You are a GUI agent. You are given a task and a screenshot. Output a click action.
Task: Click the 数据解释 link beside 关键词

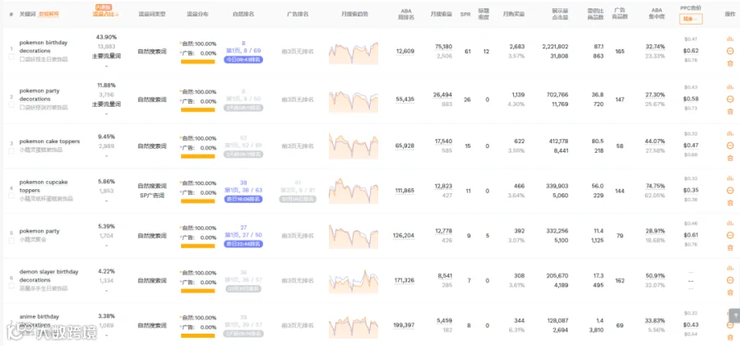(x=49, y=14)
